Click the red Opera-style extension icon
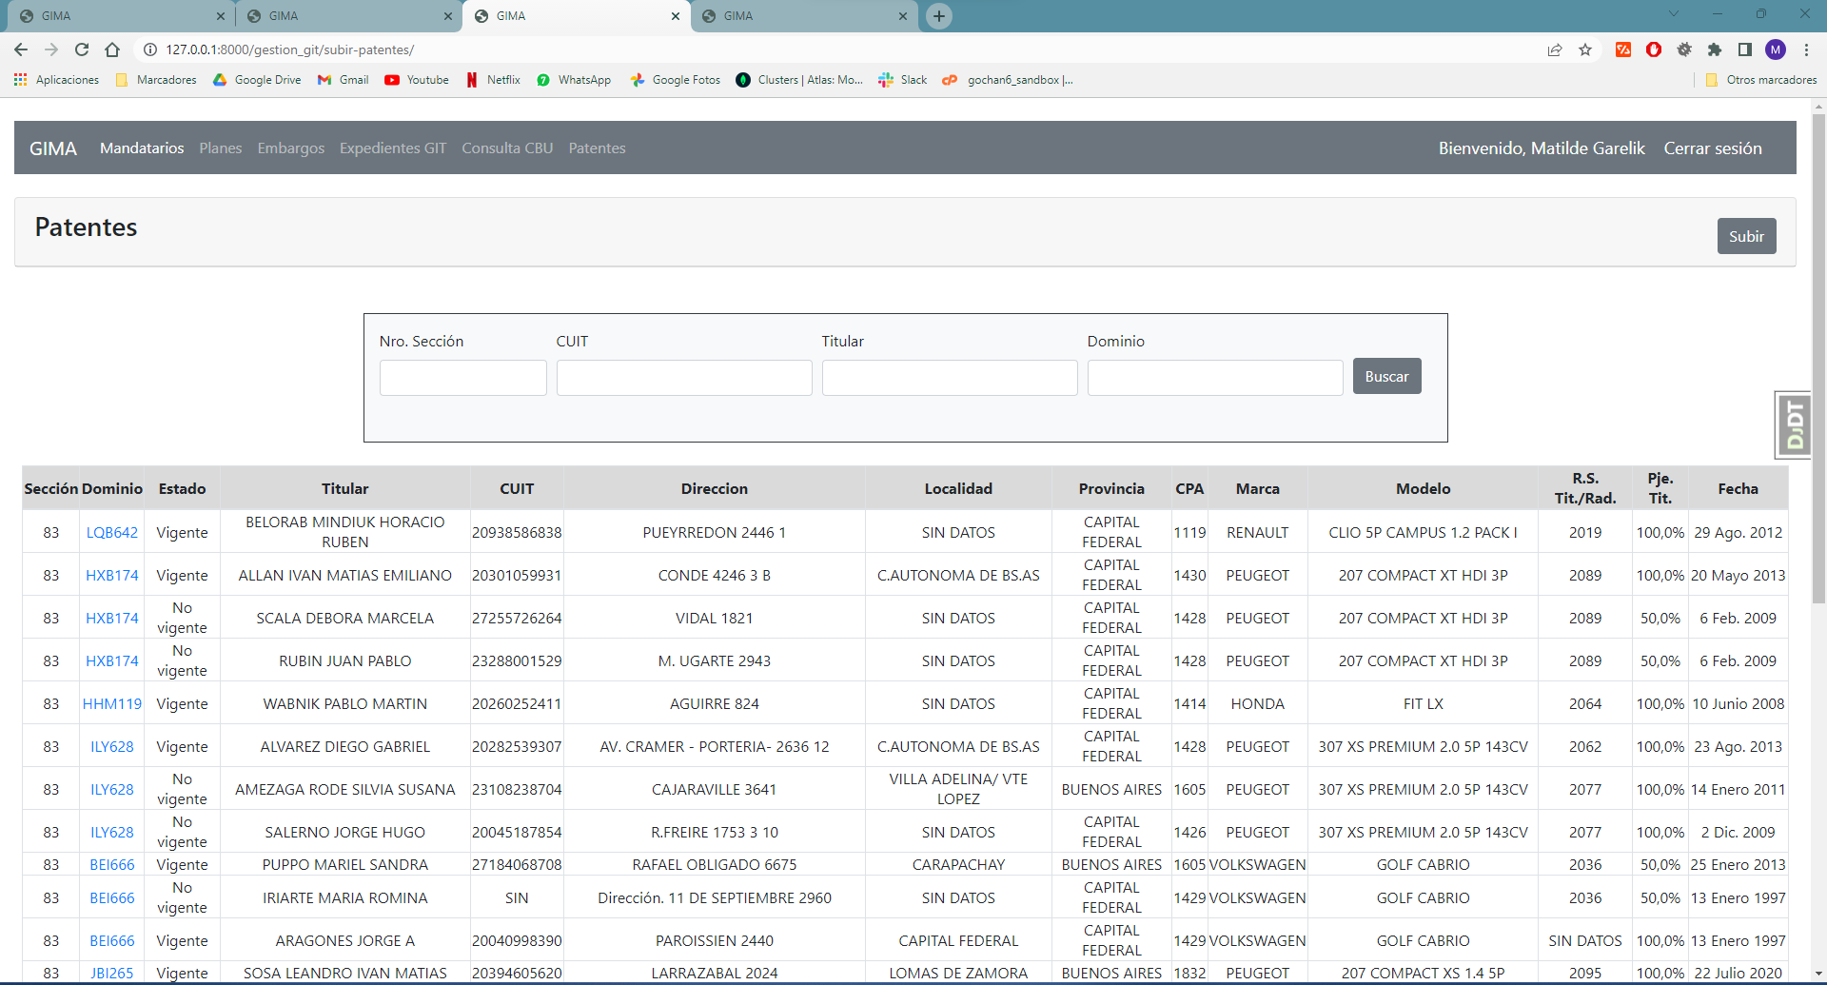The image size is (1827, 985). 1654,49
